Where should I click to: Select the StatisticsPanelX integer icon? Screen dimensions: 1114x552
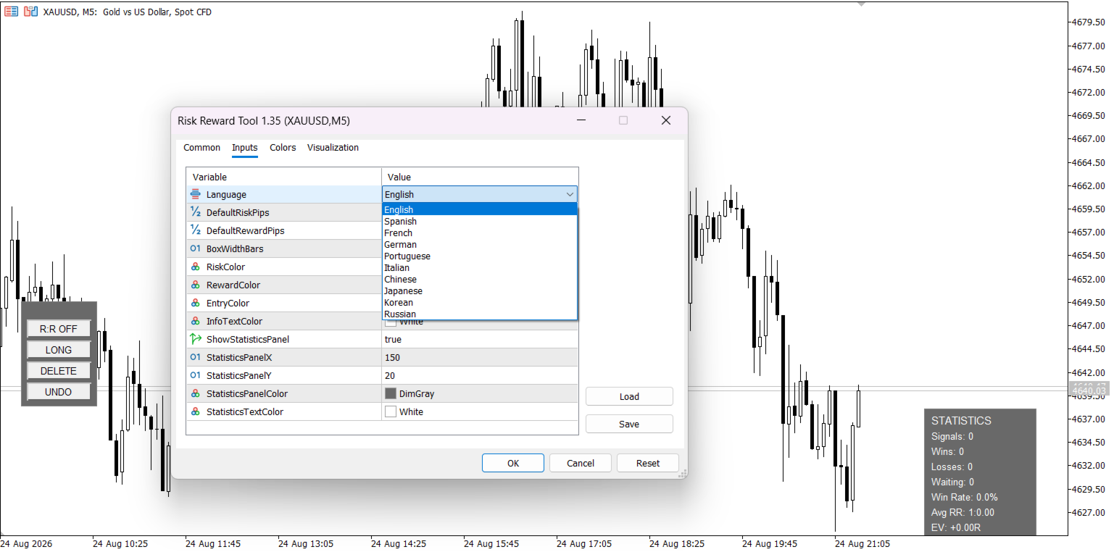tap(196, 357)
